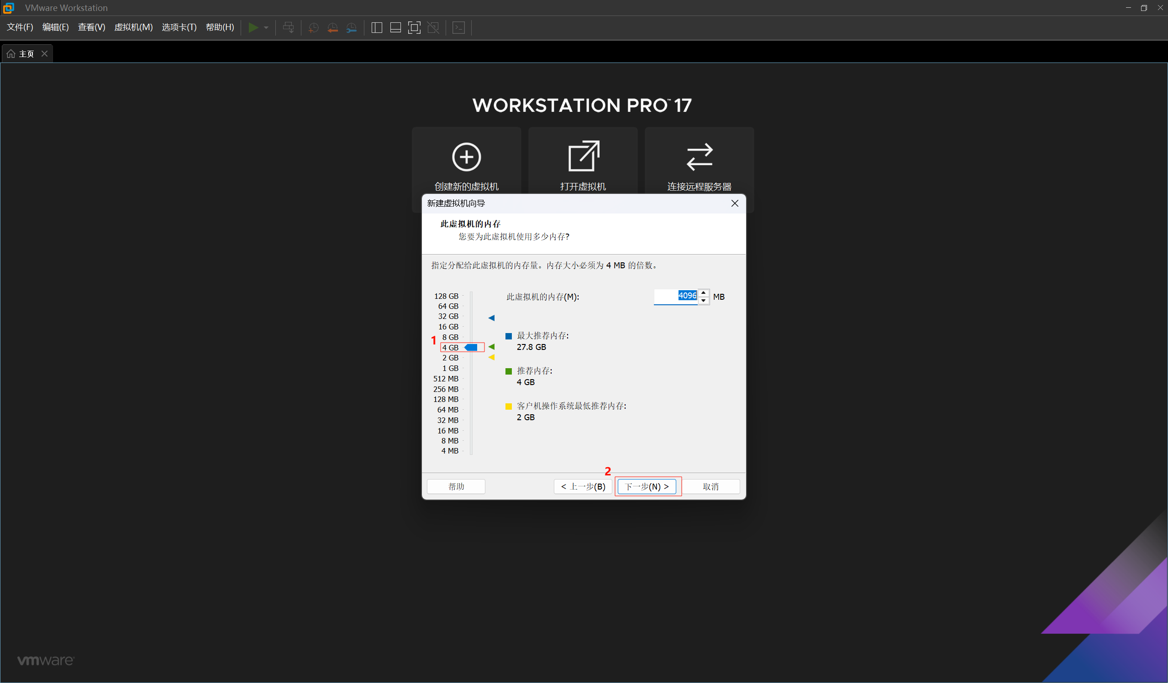Image resolution: width=1168 pixels, height=683 pixels.
Task: Click the take snapshot clock icon
Action: click(x=313, y=28)
